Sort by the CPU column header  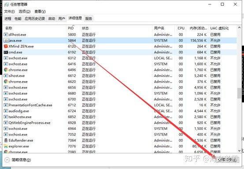[181, 28]
